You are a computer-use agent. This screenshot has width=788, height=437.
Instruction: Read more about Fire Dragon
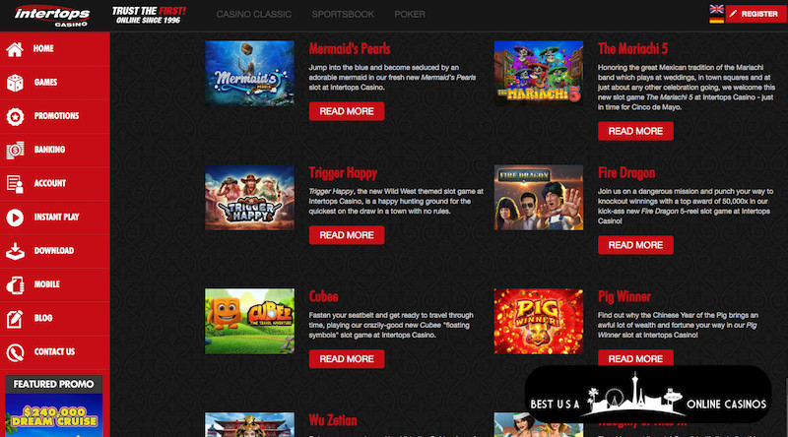635,245
